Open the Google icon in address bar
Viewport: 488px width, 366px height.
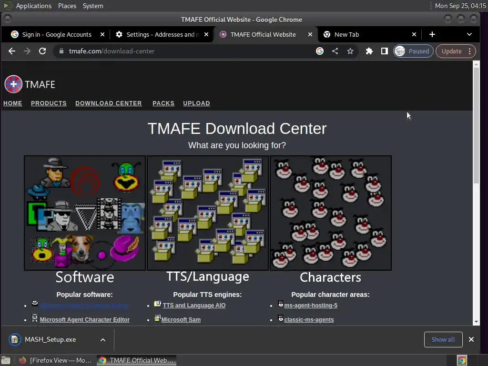tap(320, 51)
